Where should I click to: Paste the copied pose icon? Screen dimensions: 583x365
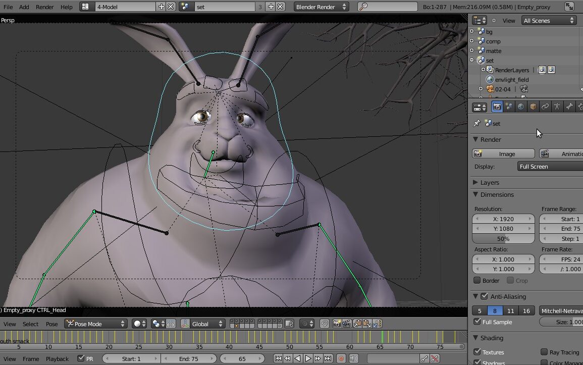pyautogui.click(x=367, y=324)
